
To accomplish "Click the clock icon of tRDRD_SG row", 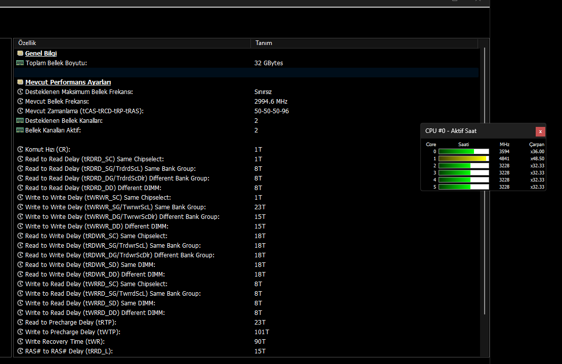I will pyautogui.click(x=20, y=168).
